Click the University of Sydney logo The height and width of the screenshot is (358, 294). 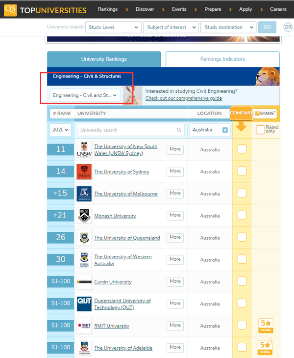click(84, 171)
